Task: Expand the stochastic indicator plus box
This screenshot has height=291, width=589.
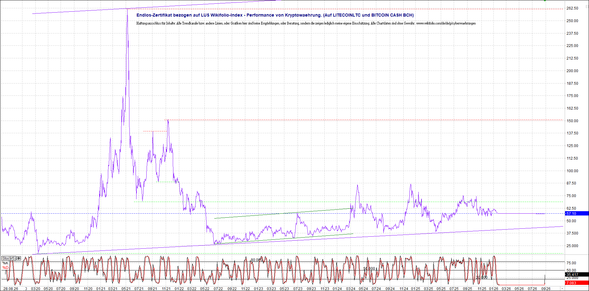Action: tap(19, 258)
